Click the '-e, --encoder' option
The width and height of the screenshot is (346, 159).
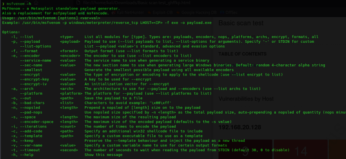click(x=26, y=56)
